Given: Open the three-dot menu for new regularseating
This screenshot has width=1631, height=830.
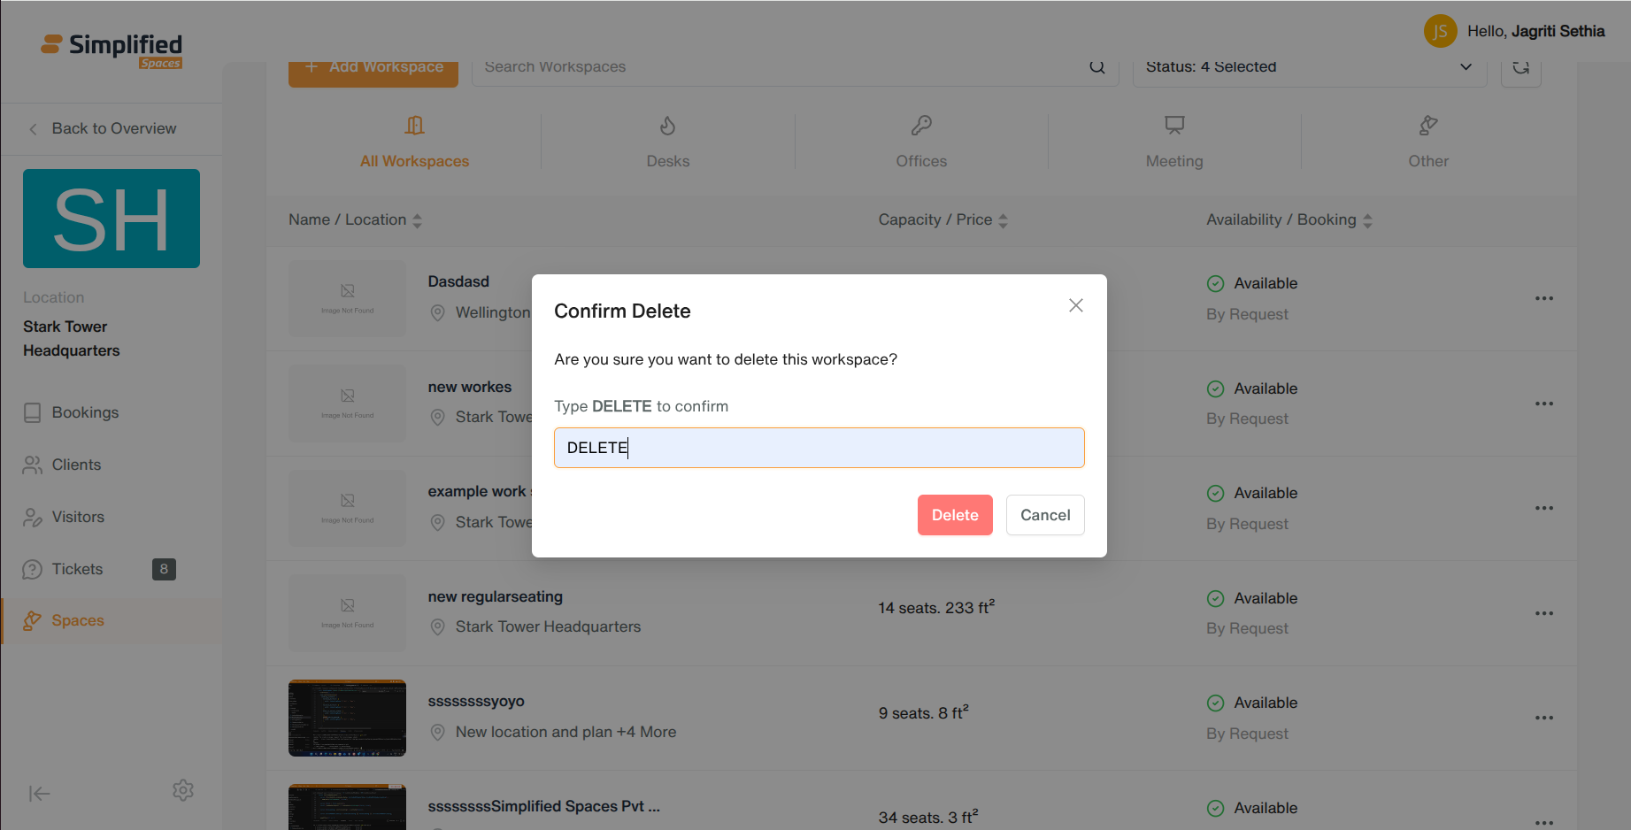Looking at the screenshot, I should point(1544,613).
